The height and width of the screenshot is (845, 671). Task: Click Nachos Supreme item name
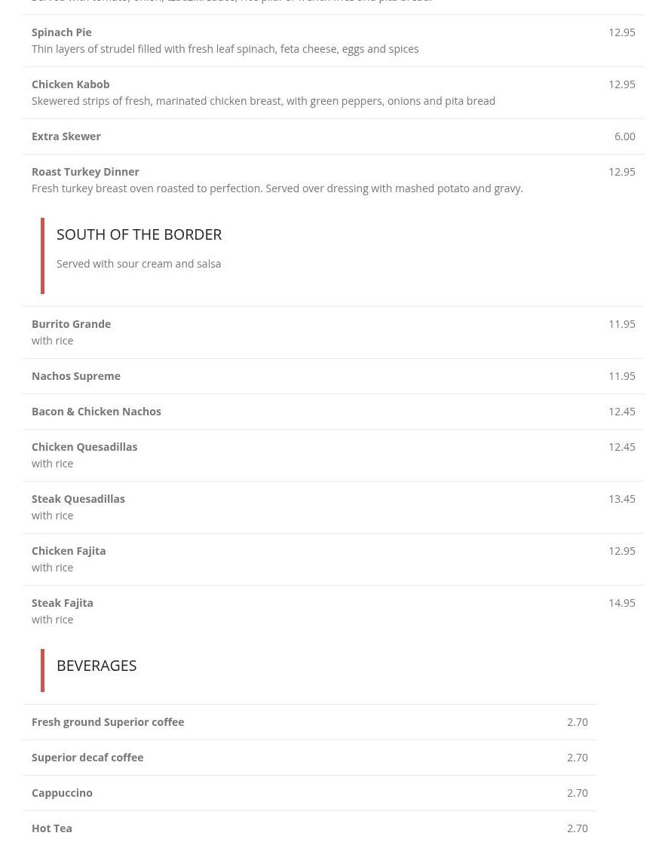point(76,376)
